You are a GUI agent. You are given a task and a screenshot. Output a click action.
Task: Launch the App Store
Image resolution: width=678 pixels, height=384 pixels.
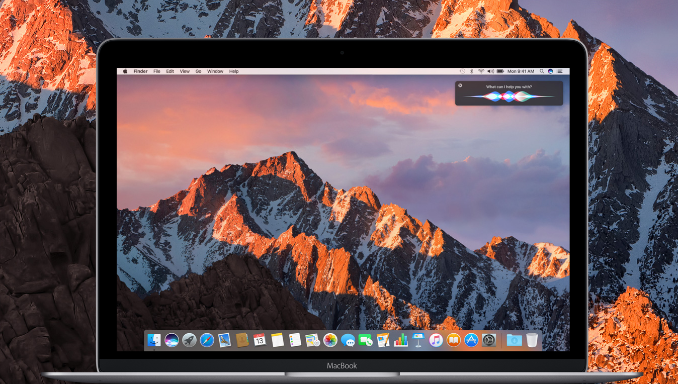coord(471,340)
